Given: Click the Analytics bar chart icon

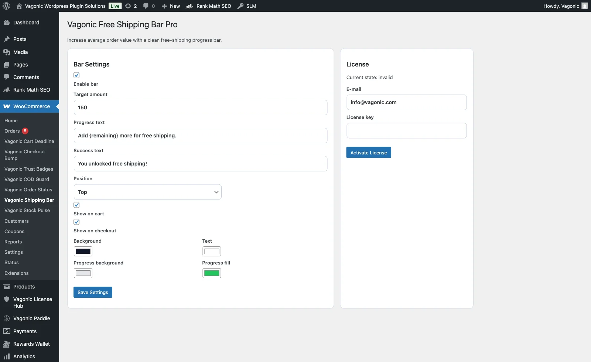Looking at the screenshot, I should click(7, 356).
